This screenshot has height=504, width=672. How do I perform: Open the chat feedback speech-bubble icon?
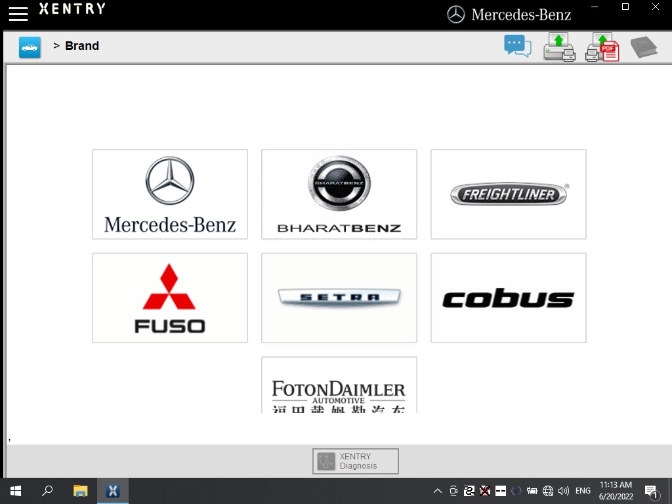click(x=518, y=47)
